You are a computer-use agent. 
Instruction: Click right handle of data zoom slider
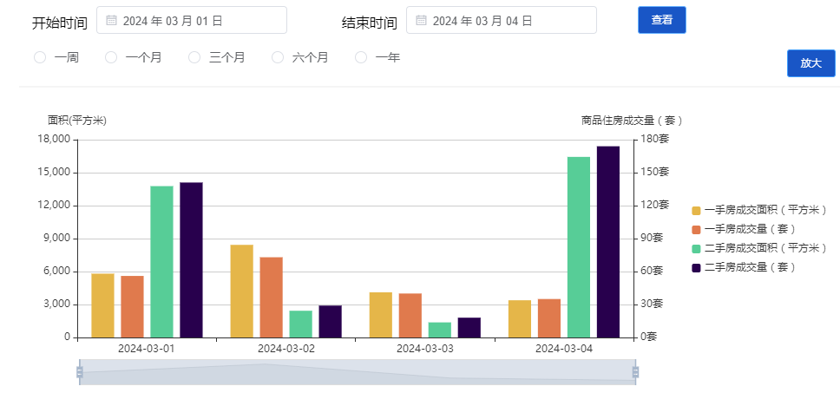click(x=636, y=371)
